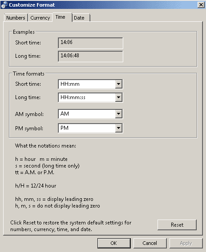The width and height of the screenshot is (206, 252).
Task: Click the PM symbol text field
Action: pyautogui.click(x=87, y=128)
